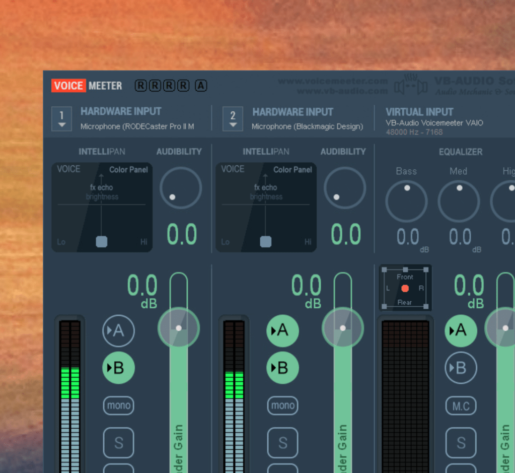Click Hardware Input 1 audibility value 0.0
The image size is (515, 473).
(182, 234)
